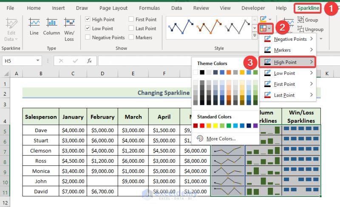
Task: Click the Win/Loss Sparklines header cell
Action: tap(301, 116)
